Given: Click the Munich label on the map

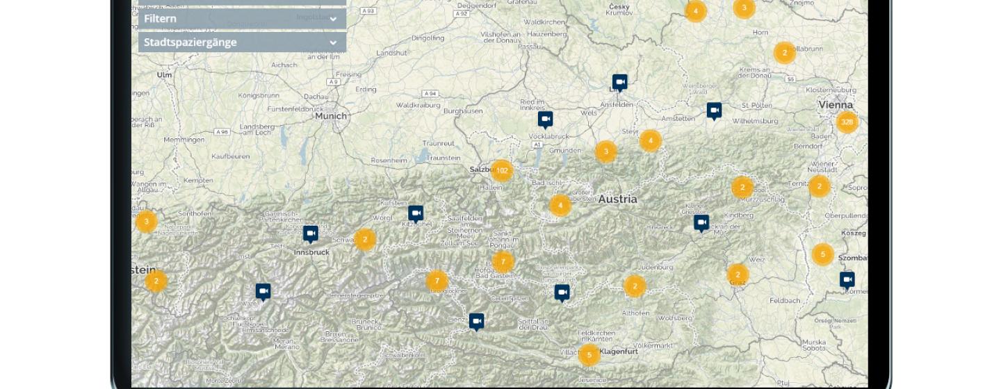Looking at the screenshot, I should click(x=331, y=116).
